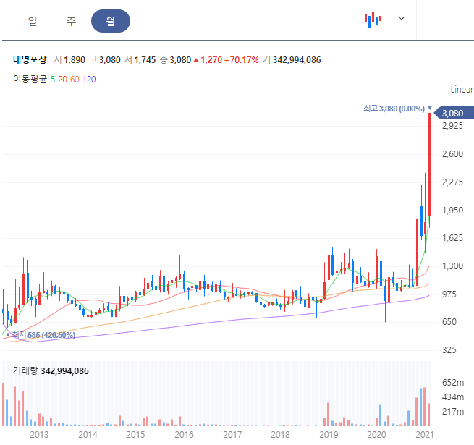Click the 거래량 342,994,086 volume label
Viewport: 474px width, 445px height.
tap(51, 371)
